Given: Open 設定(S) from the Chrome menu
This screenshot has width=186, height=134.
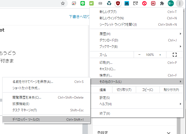Looking at the screenshot, I should click(105, 98).
